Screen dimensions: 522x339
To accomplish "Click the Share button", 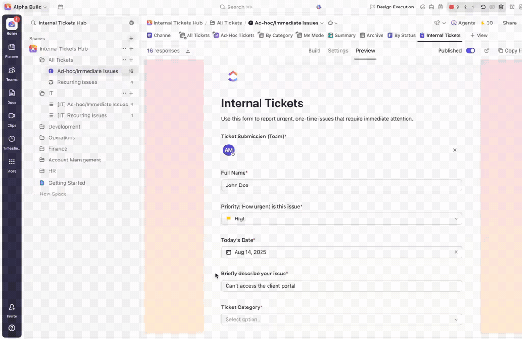I will pyautogui.click(x=509, y=23).
